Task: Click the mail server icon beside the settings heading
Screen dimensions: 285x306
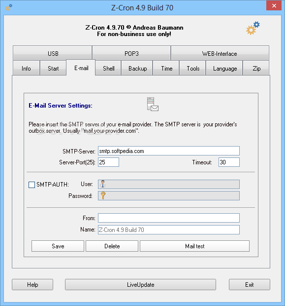Action: pyautogui.click(x=153, y=104)
